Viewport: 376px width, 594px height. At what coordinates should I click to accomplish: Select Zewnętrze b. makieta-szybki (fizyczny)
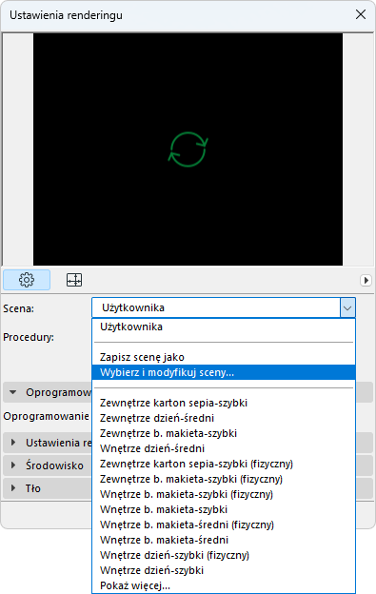(224, 479)
